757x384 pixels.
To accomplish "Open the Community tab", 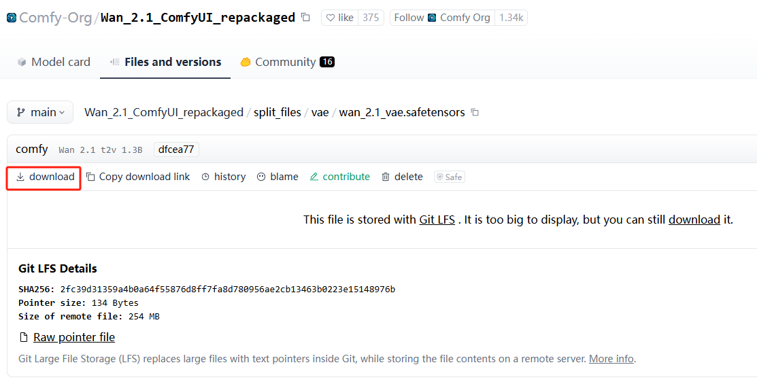I will coord(287,62).
